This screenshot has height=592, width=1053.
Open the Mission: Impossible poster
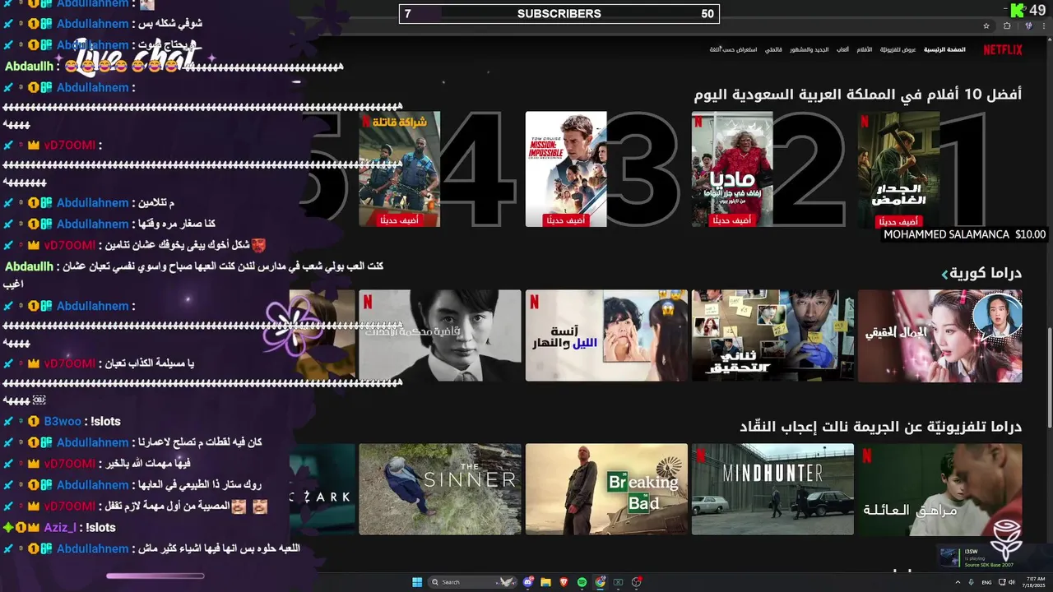tap(566, 169)
